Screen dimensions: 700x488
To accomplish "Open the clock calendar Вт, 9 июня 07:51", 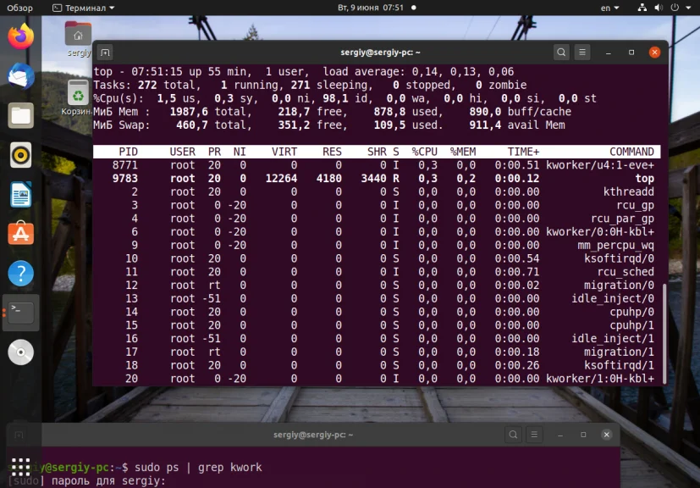I will 371,8.
